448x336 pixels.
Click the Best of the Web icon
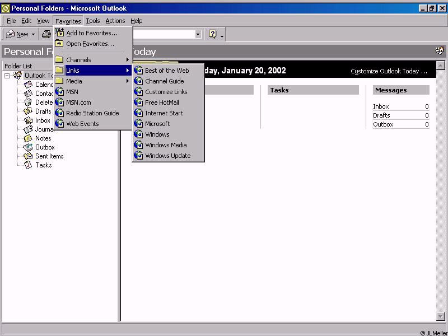coord(138,71)
